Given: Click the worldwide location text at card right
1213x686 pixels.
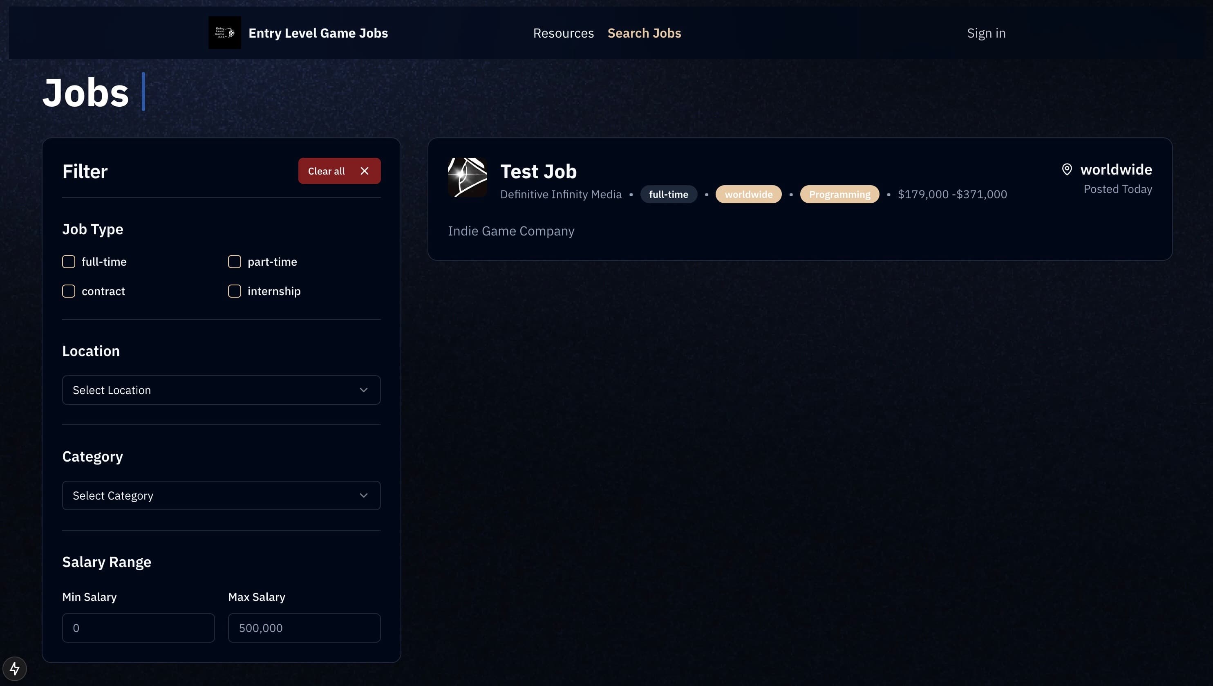Looking at the screenshot, I should (1116, 169).
